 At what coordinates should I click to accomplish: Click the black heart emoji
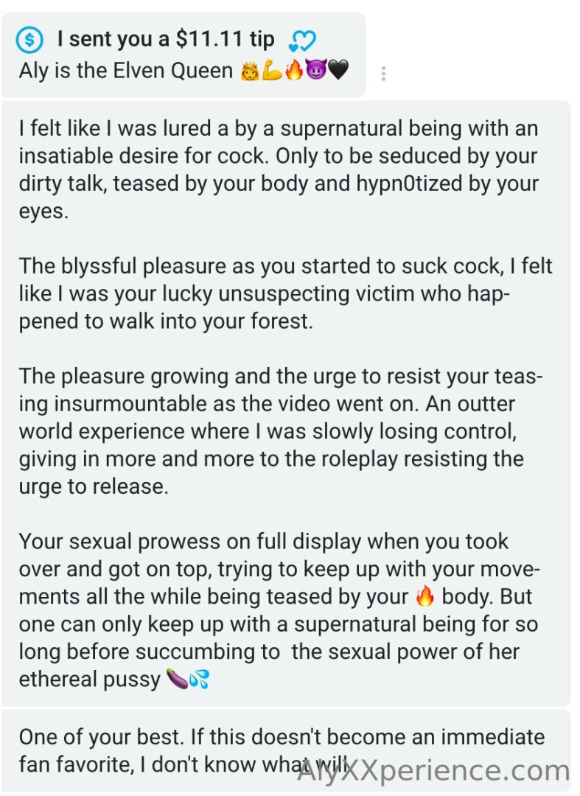[338, 72]
